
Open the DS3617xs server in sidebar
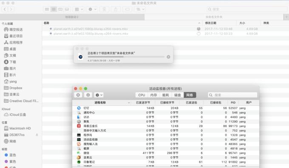pyautogui.click(x=14, y=135)
